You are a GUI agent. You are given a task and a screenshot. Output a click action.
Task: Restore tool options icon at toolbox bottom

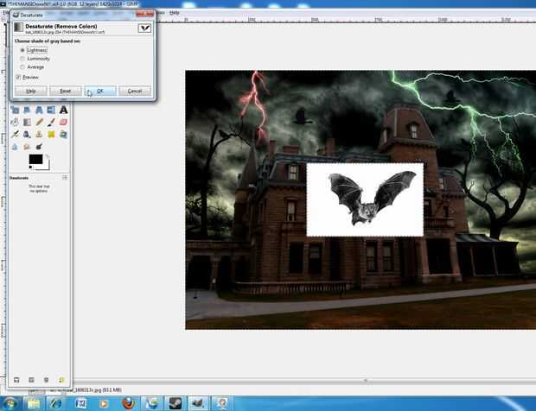pos(31,380)
